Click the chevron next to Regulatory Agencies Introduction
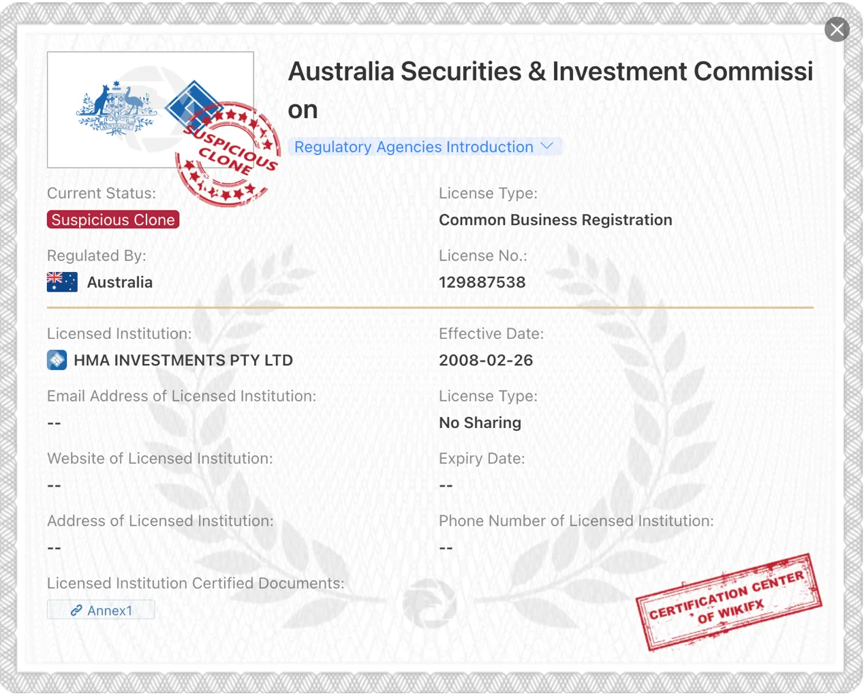Image resolution: width=864 pixels, height=700 pixels. tap(547, 146)
